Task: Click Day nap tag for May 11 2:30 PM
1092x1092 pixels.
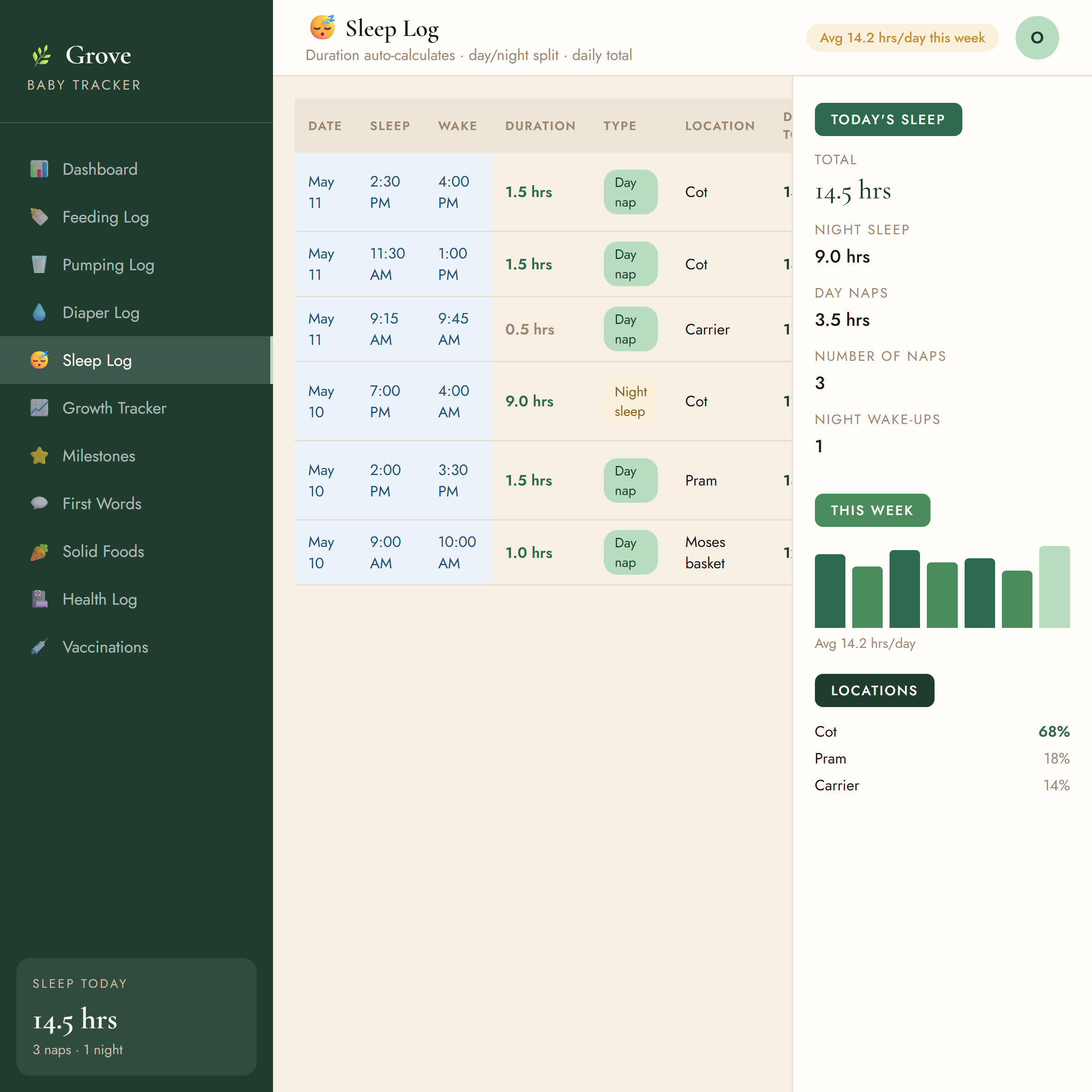Action: coord(630,192)
